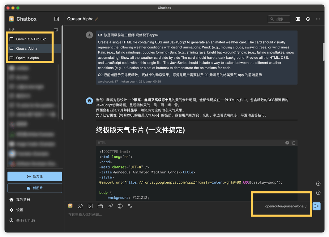Jump to the top with the up arrow
Image resolution: width=329 pixels, height=237 pixels.
click(x=318, y=184)
